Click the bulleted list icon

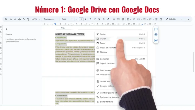pos(145,19)
